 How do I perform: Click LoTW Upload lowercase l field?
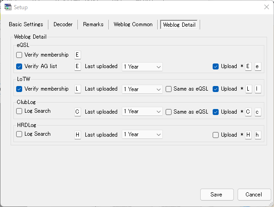click(x=258, y=89)
